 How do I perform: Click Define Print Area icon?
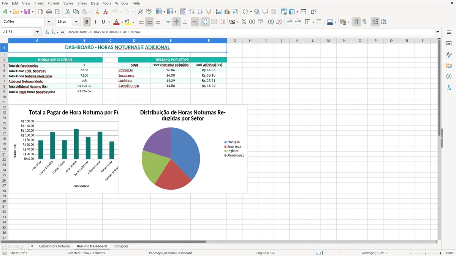[284, 12]
